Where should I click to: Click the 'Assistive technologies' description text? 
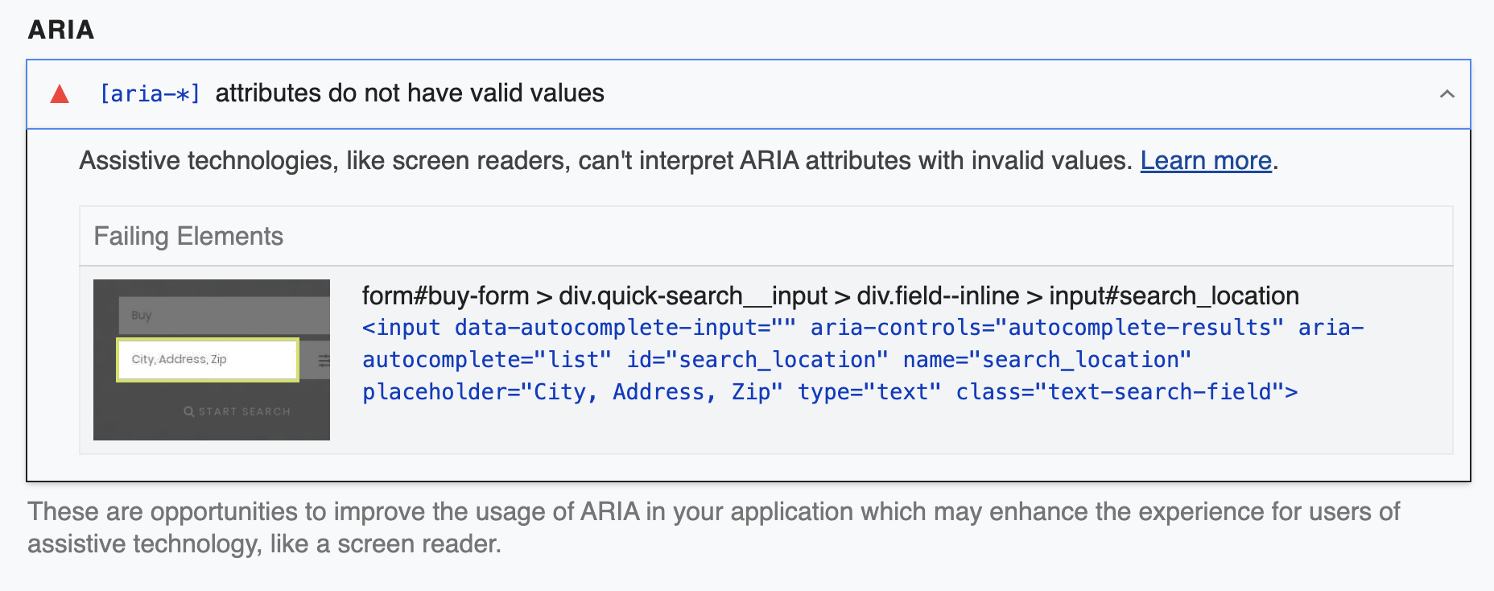[605, 161]
